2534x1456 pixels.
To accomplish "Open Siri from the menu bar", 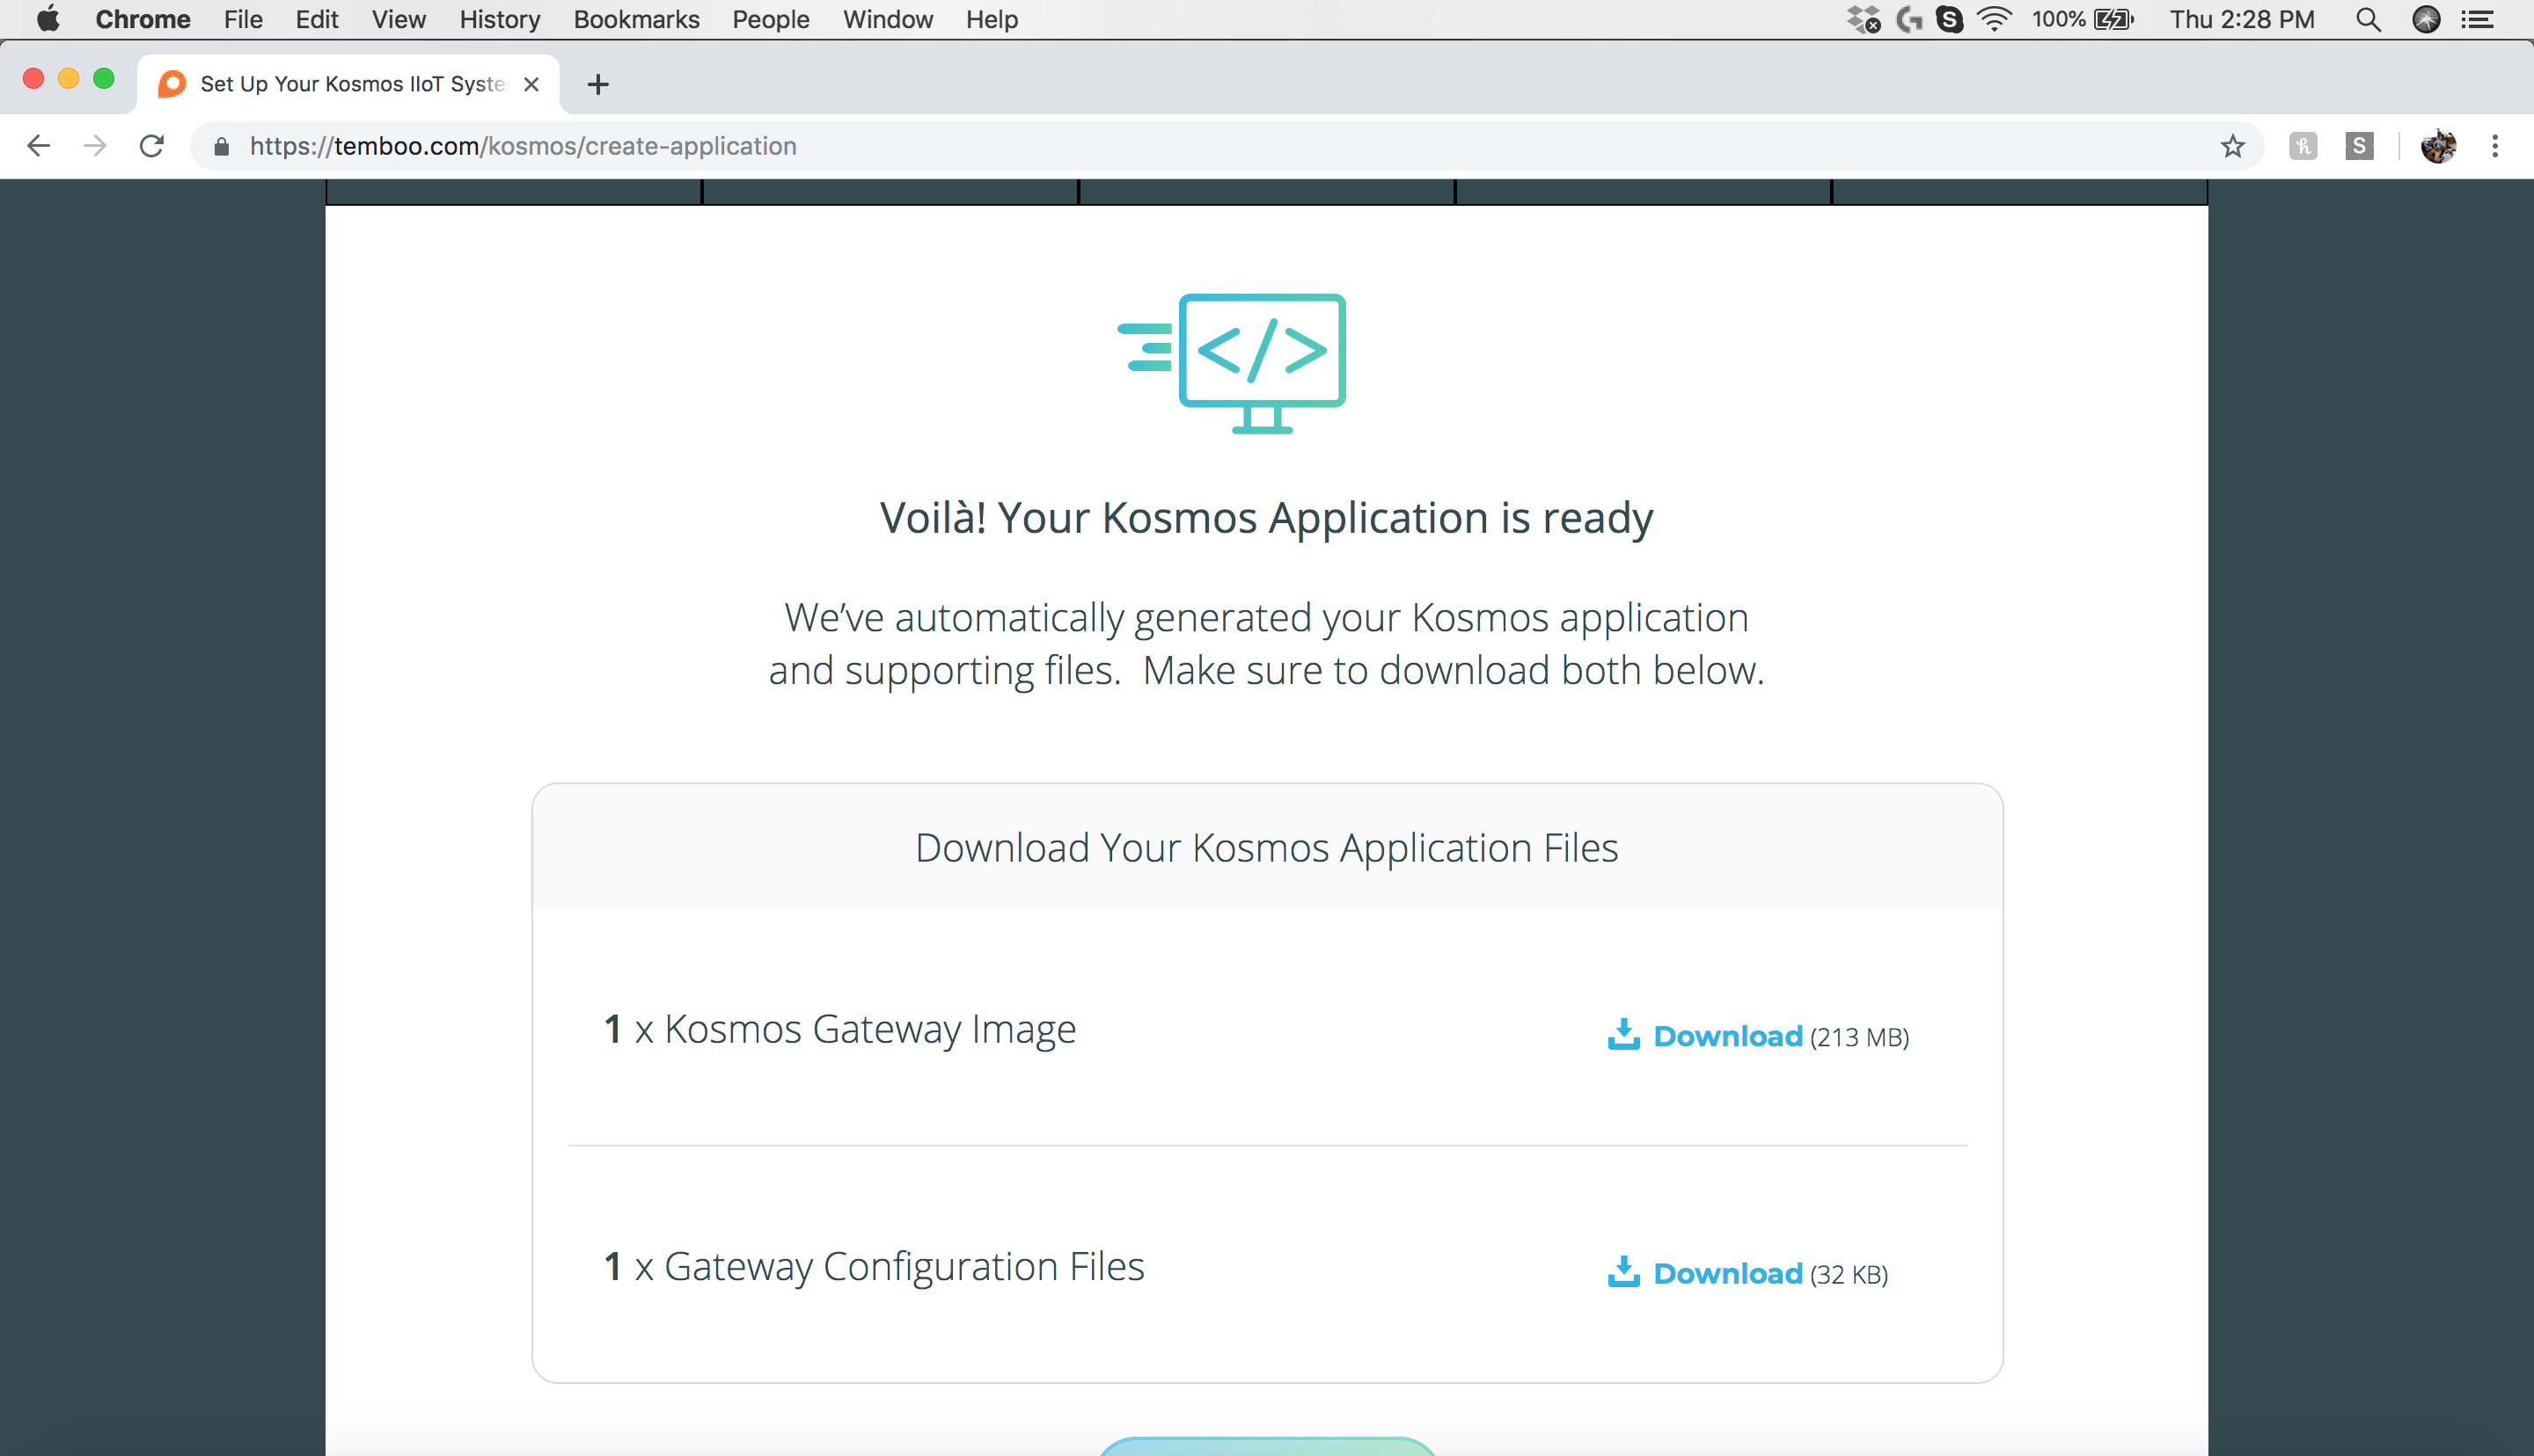I will click(2426, 19).
